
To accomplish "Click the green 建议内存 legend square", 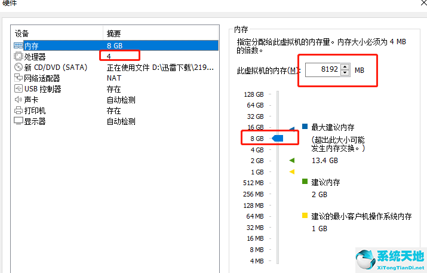I will tap(305, 181).
